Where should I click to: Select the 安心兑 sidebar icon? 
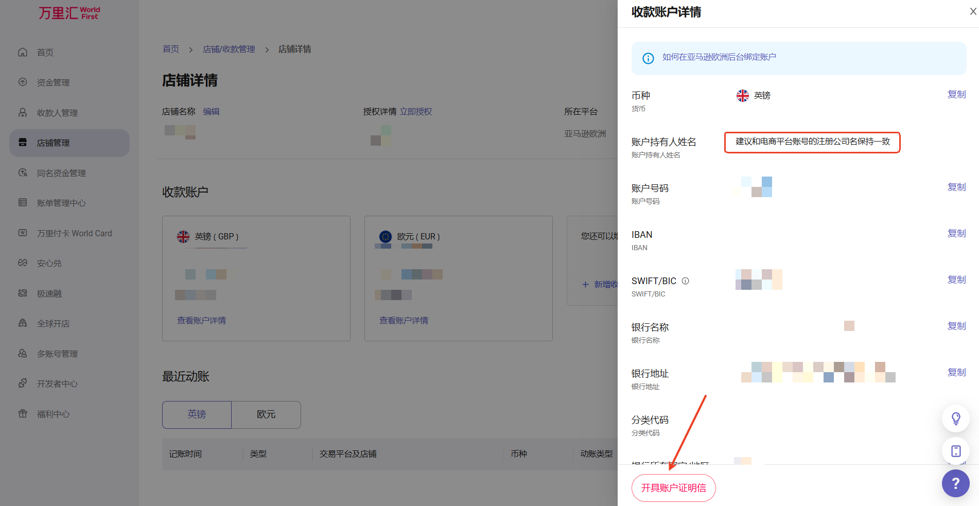[23, 263]
